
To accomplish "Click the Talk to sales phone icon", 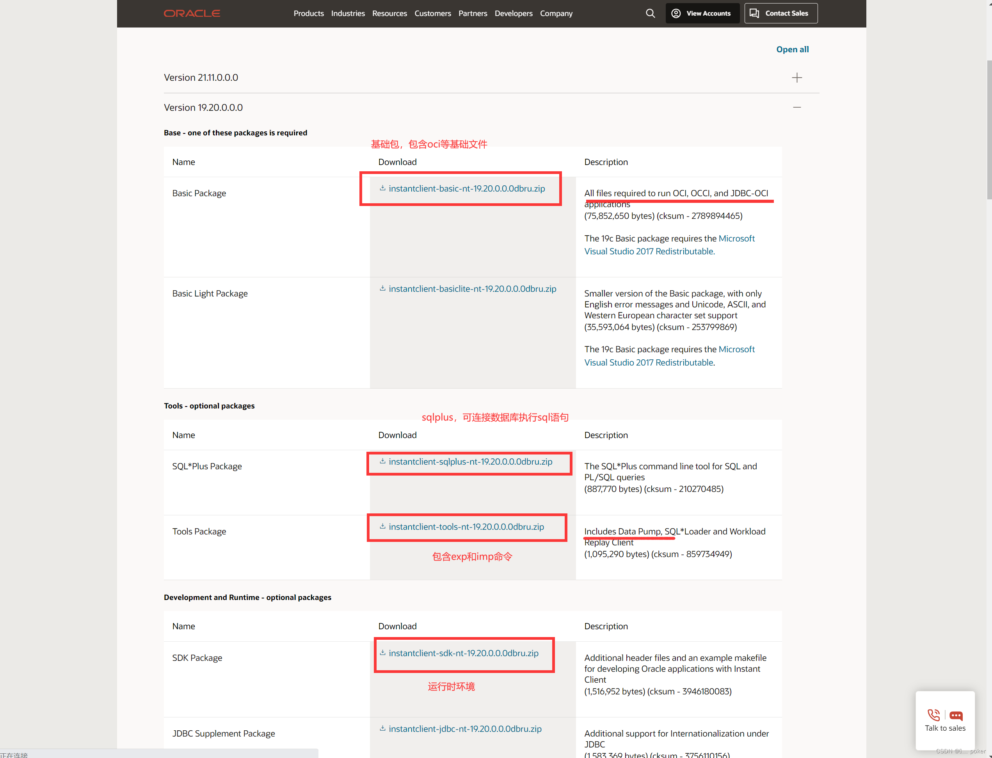I will point(933,715).
